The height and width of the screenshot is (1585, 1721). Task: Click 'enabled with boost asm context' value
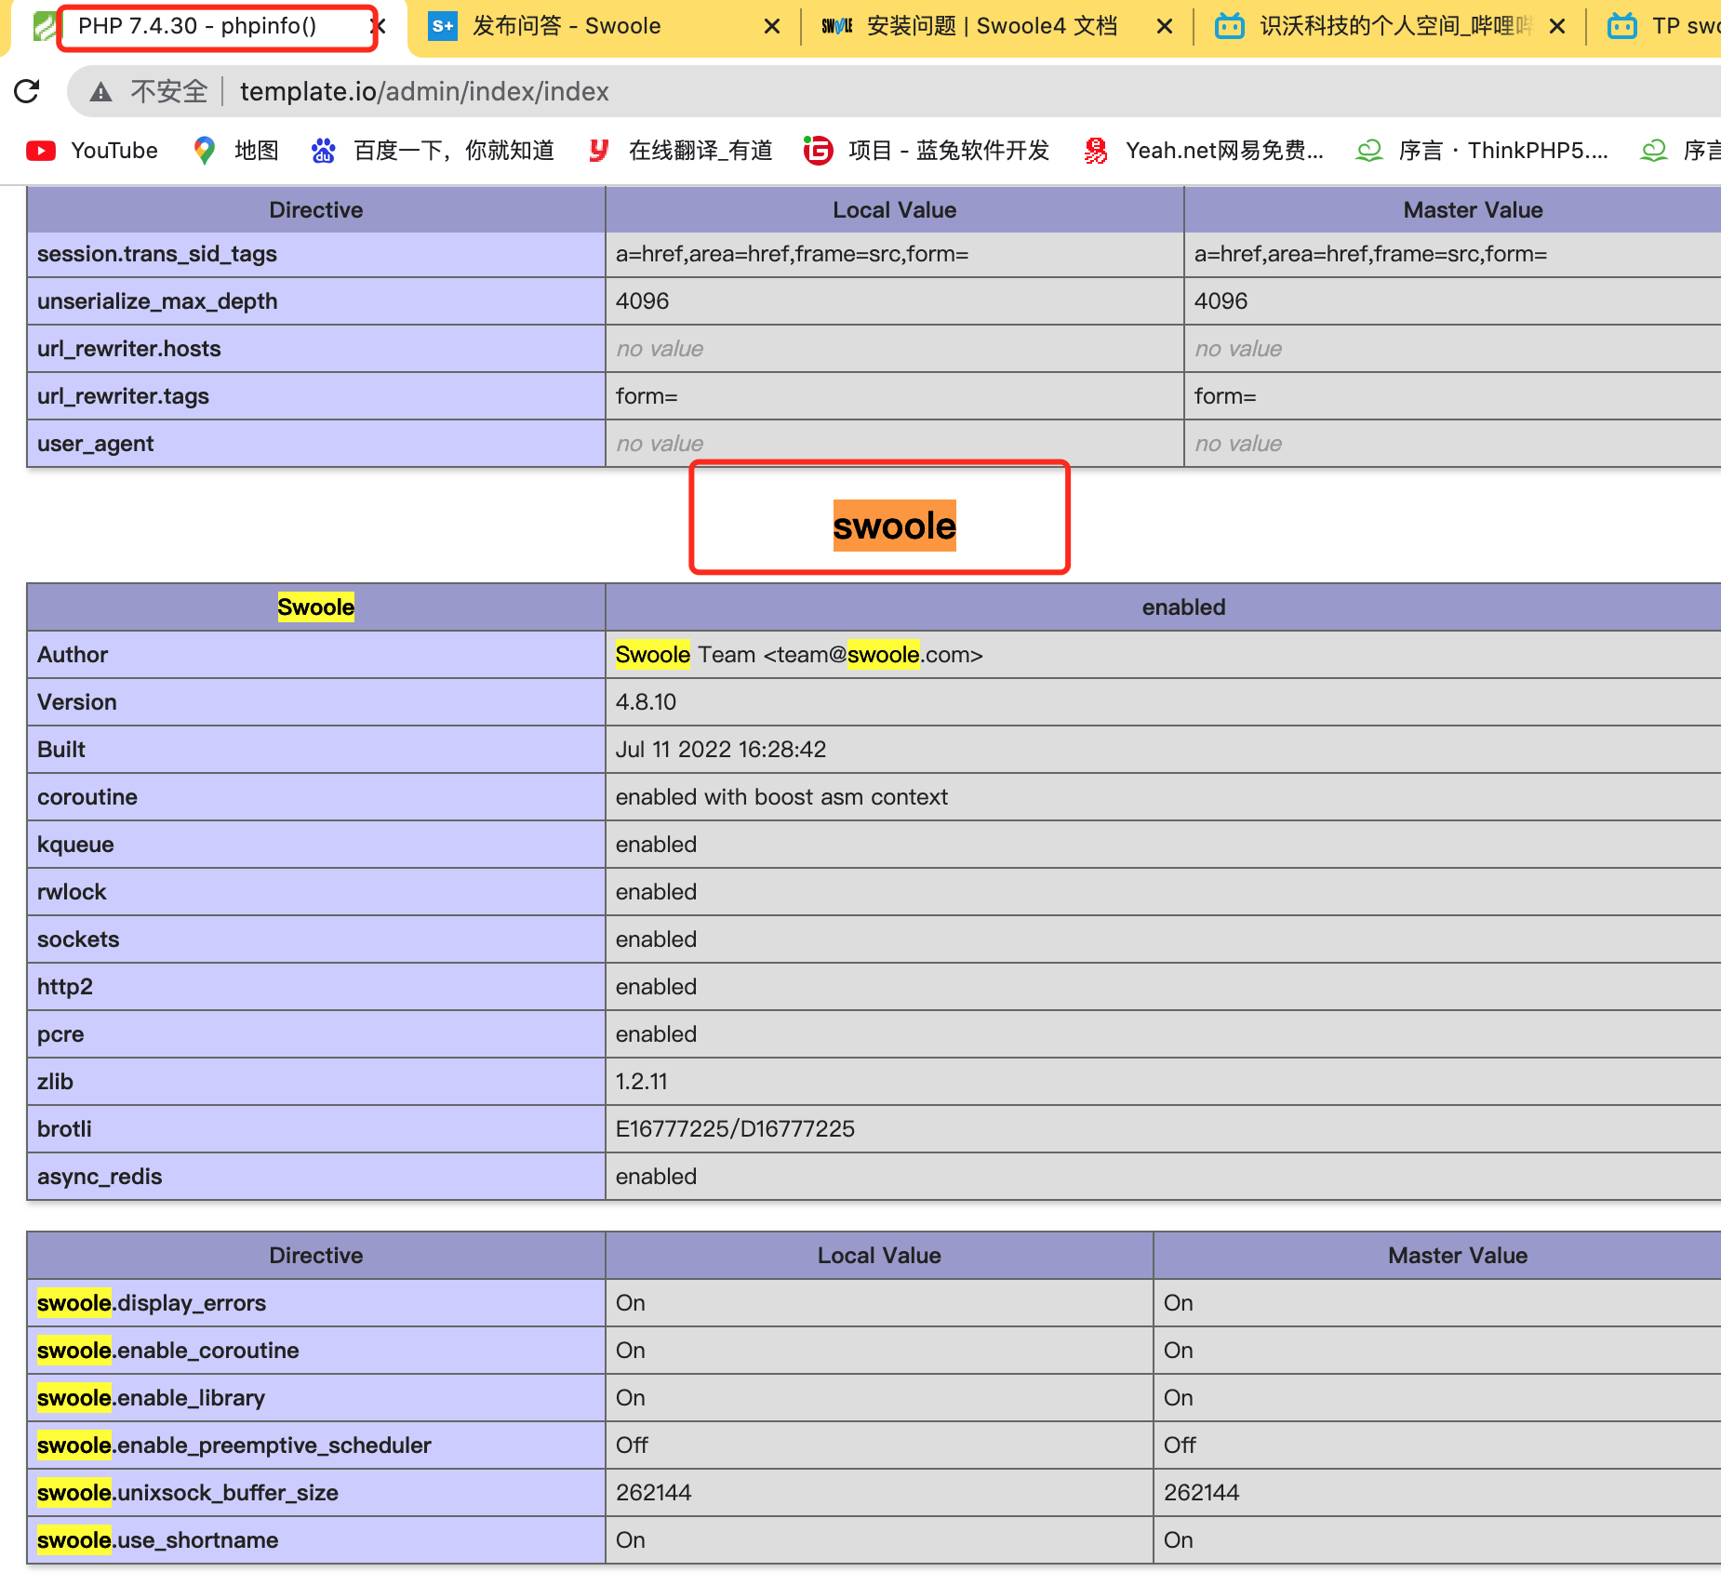[x=781, y=797]
